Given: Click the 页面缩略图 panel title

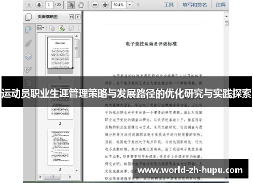Looking at the screenshot, I should pyautogui.click(x=48, y=17).
